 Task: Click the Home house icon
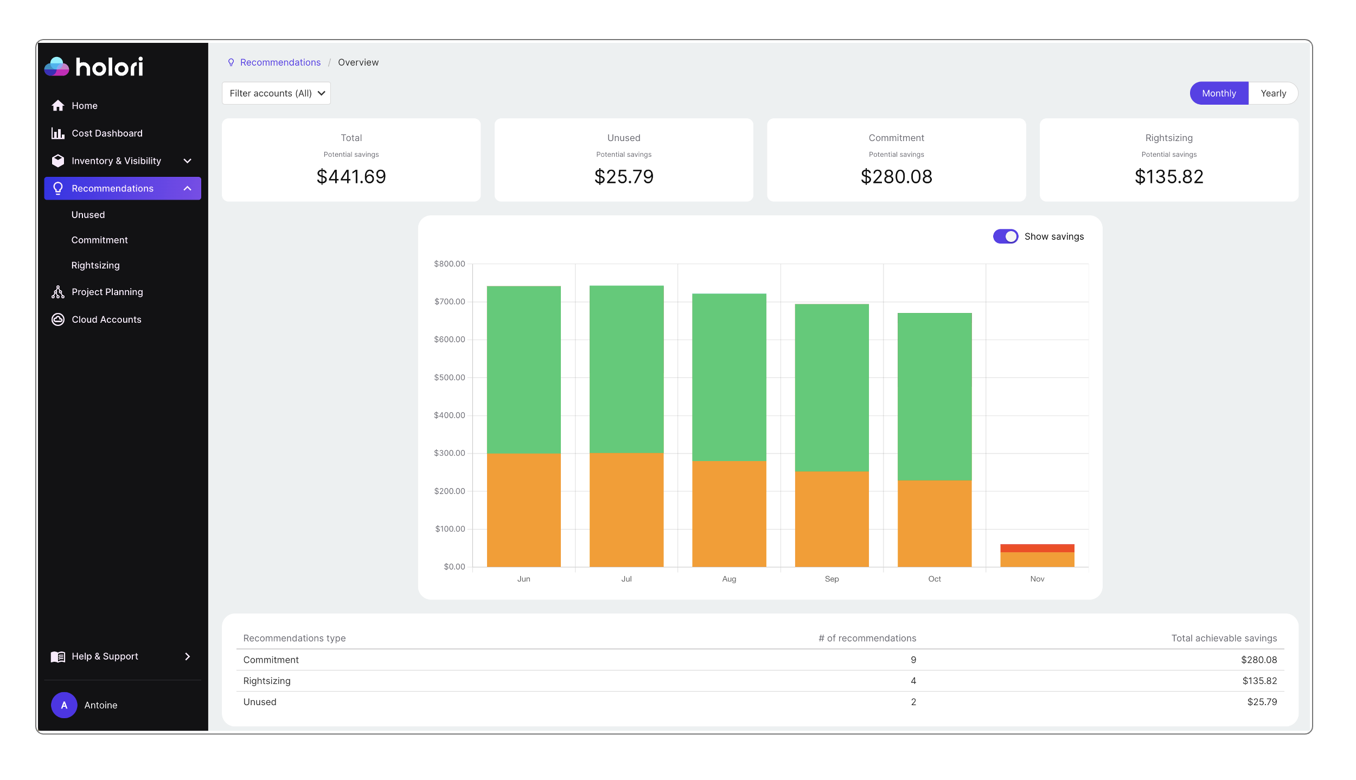tap(58, 106)
